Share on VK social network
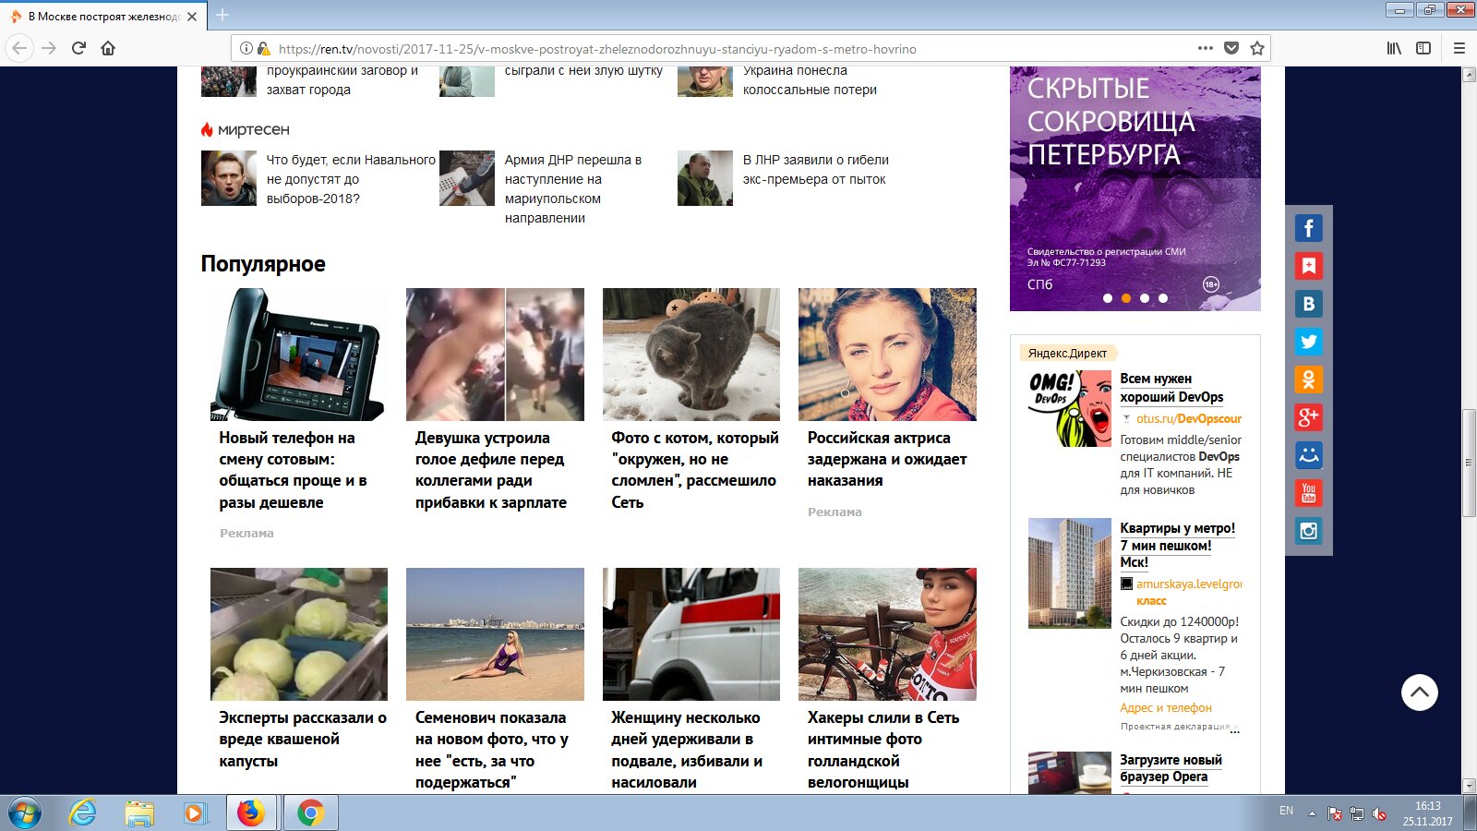The width and height of the screenshot is (1477, 831). pos(1308,304)
